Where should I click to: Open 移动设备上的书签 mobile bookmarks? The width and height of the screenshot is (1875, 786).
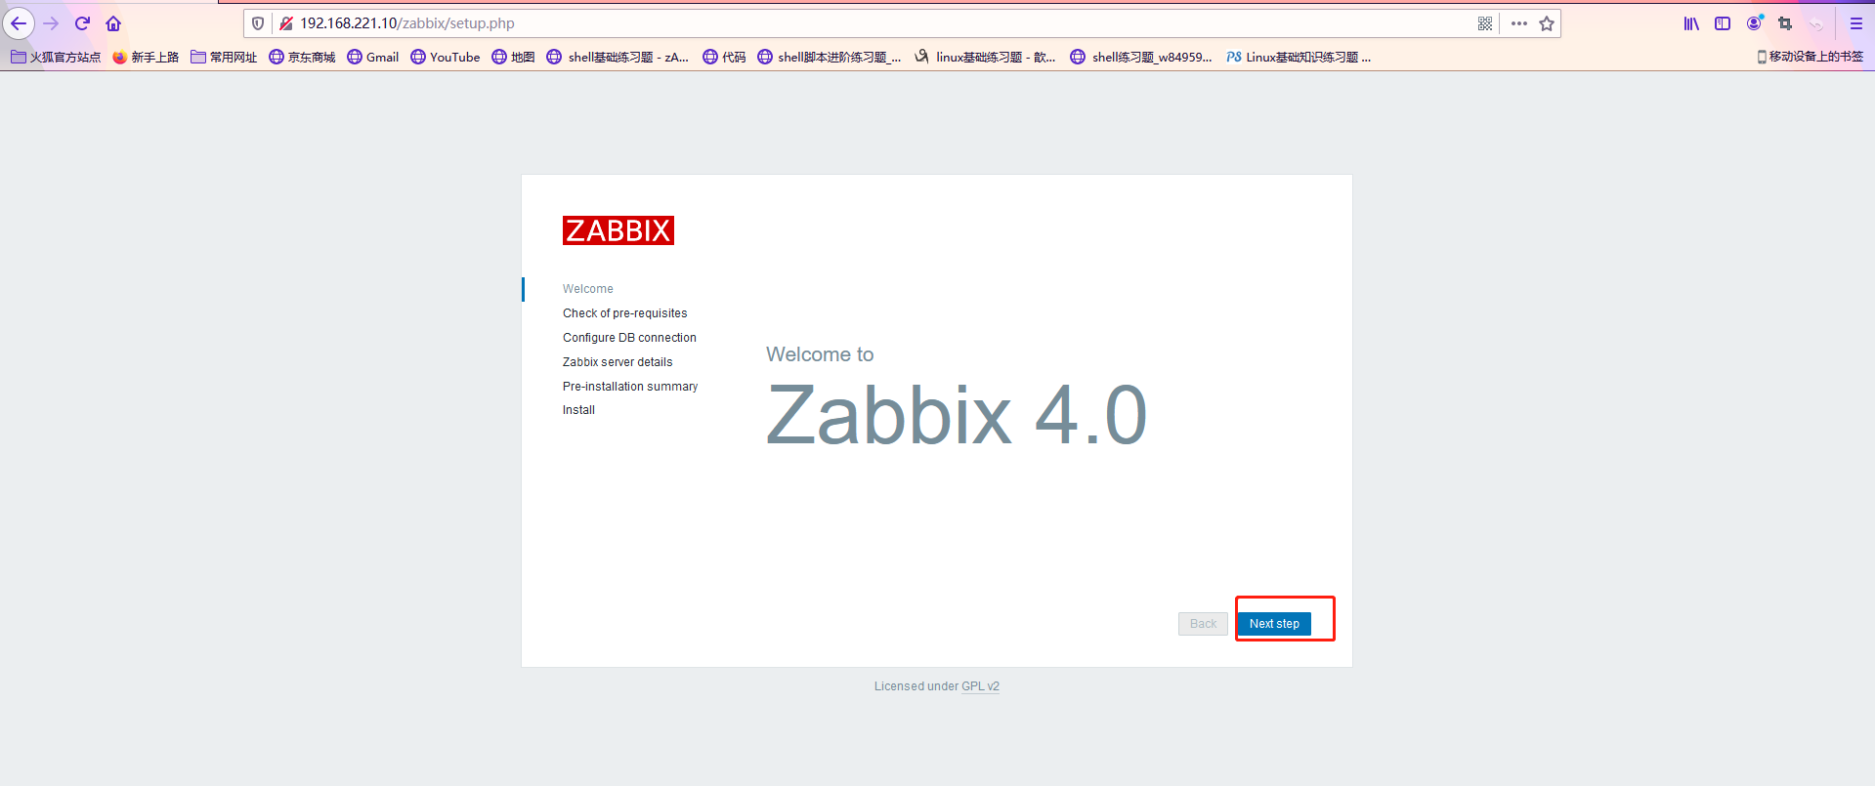click(1810, 57)
